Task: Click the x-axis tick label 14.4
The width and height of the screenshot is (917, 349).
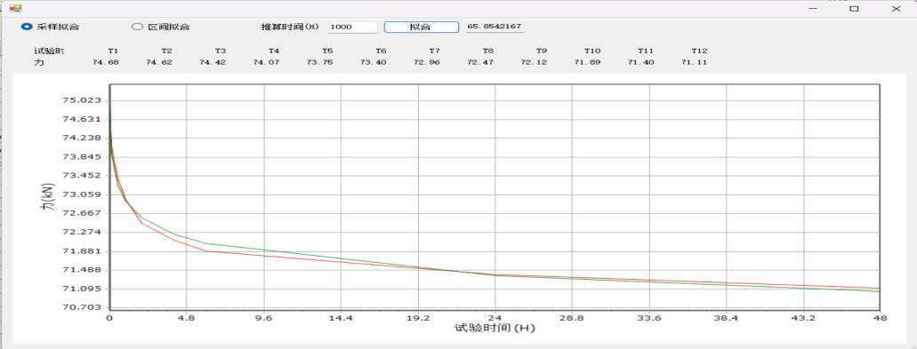Action: (x=341, y=318)
